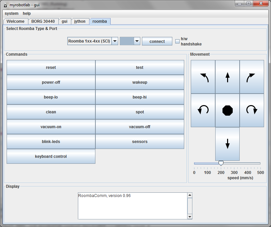Click the wakeup button
The image size is (271, 227).
click(140, 82)
